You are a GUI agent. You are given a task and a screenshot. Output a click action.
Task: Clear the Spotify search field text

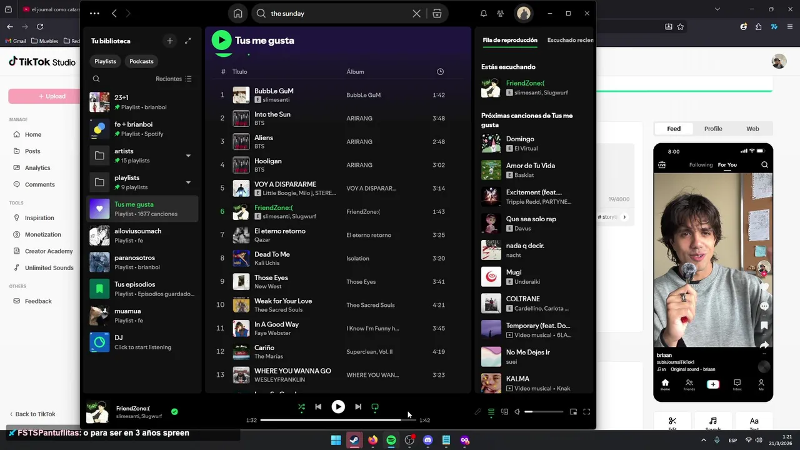(x=417, y=13)
